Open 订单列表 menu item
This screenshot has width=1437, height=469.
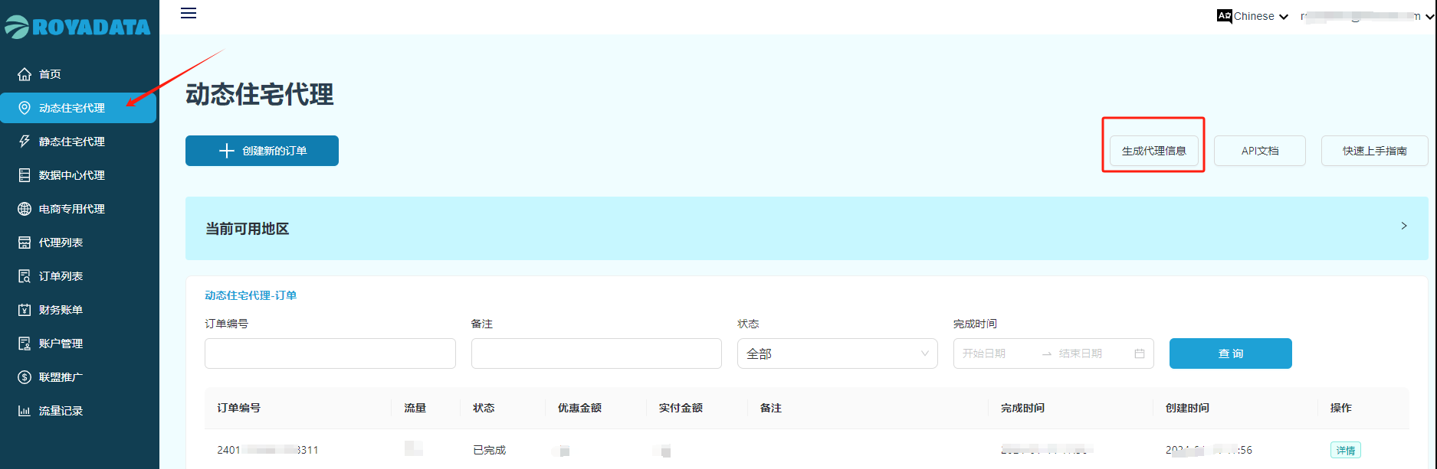[x=79, y=276]
